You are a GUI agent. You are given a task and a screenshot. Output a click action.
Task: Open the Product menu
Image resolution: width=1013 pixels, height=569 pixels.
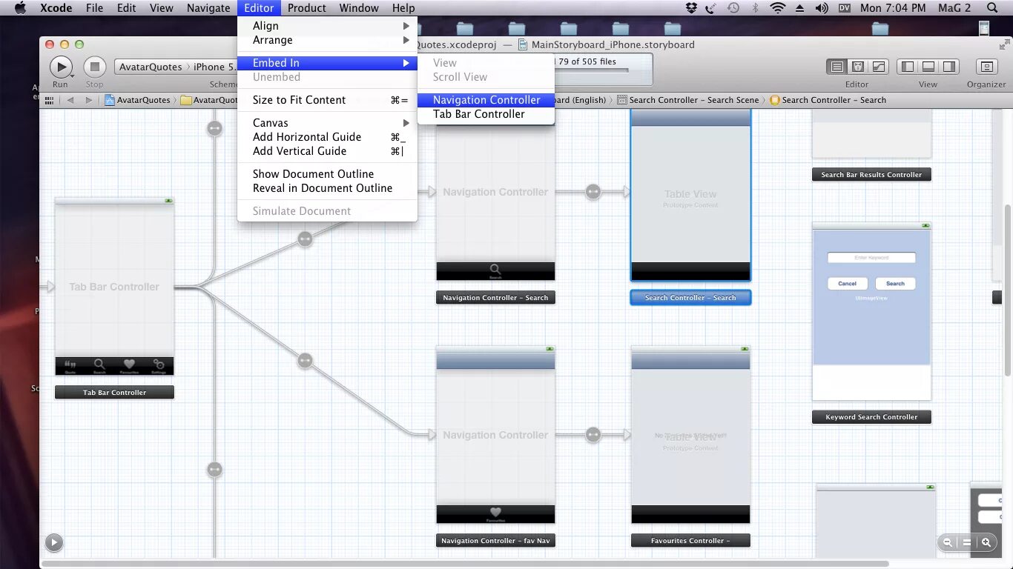306,8
